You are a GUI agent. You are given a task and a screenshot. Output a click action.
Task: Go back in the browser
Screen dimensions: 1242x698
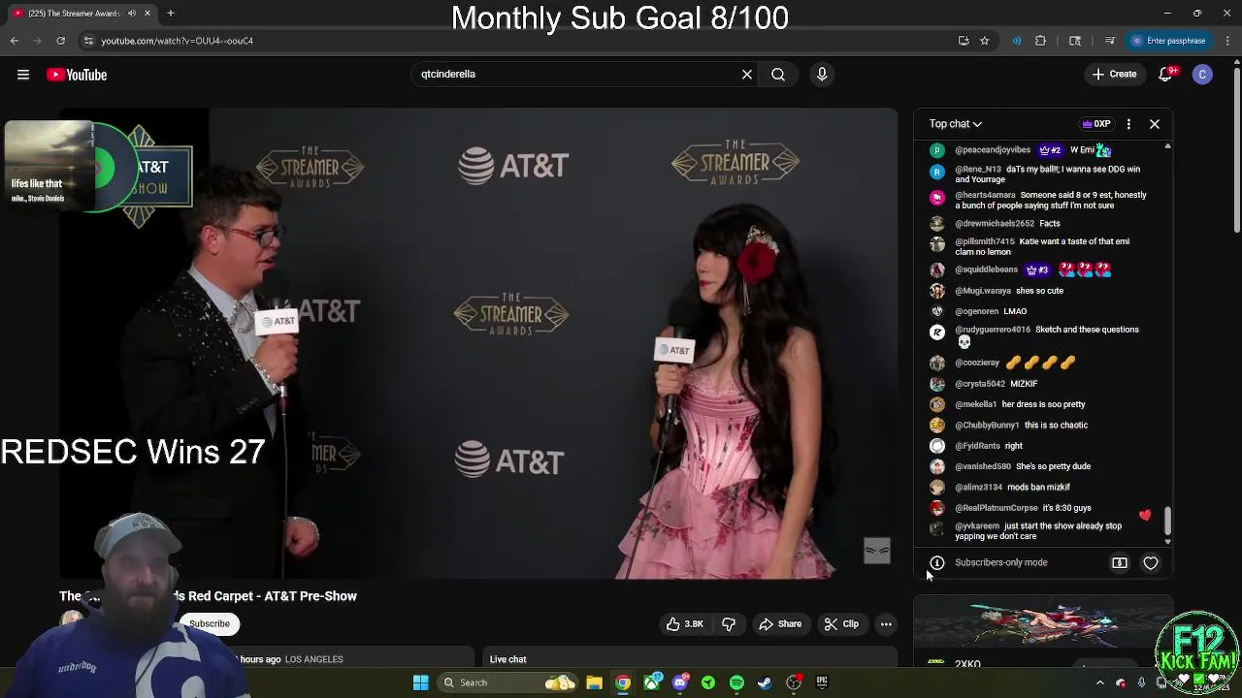14,41
